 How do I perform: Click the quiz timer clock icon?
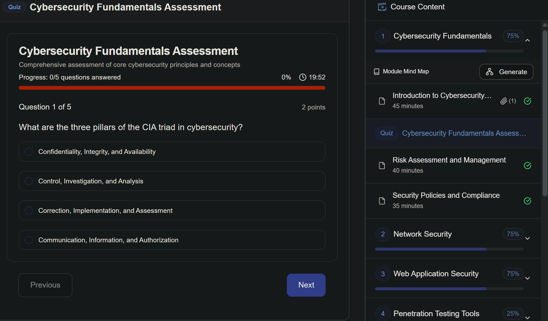click(303, 77)
